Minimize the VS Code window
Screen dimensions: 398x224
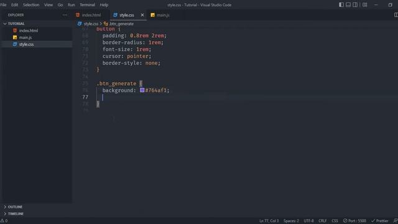(x=376, y=5)
